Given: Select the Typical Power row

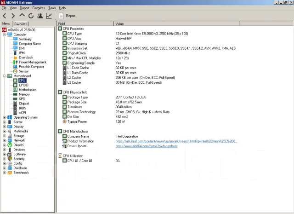Looking at the screenshot, I should [94, 121].
